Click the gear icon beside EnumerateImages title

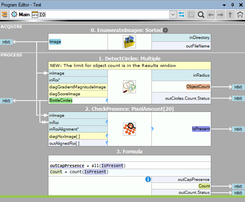coord(166,30)
